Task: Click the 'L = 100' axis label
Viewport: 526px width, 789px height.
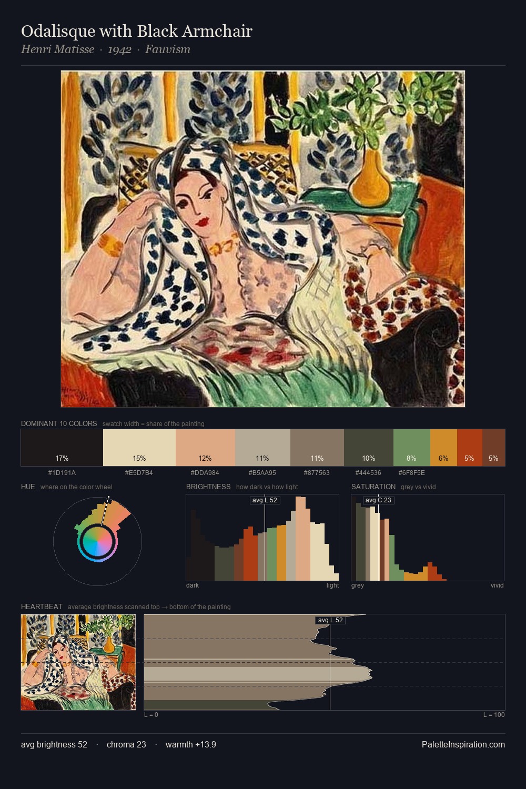Action: tap(494, 715)
